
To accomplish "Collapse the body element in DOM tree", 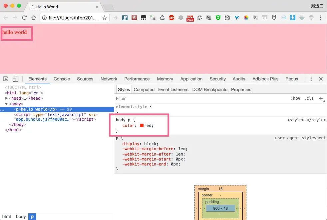I will 6,104.
